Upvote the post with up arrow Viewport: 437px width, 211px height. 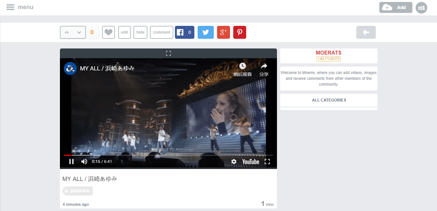(x=67, y=32)
